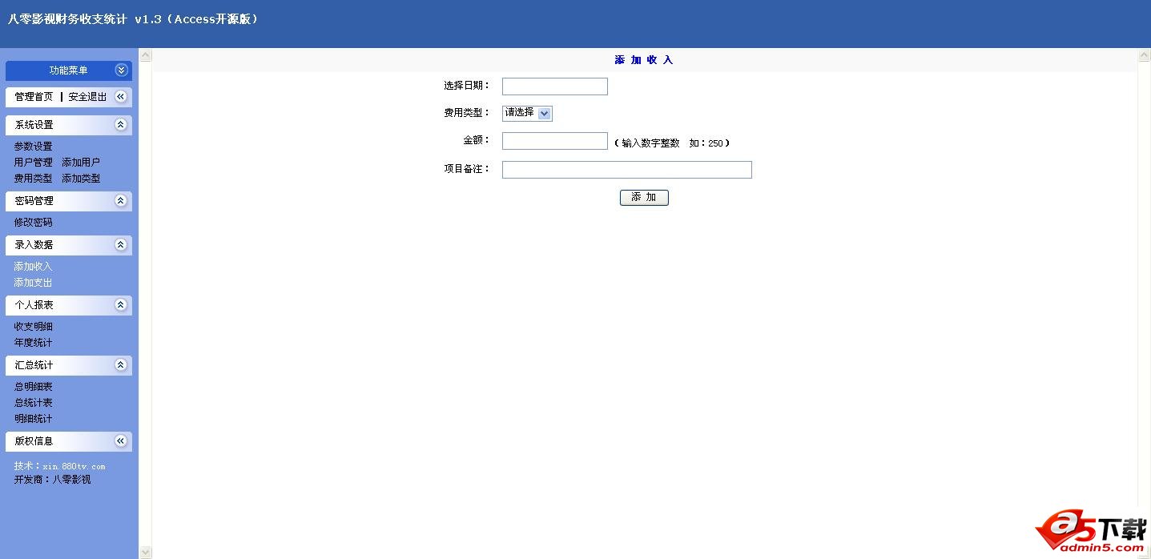Click the left frame scroll-down arrow

[x=145, y=552]
